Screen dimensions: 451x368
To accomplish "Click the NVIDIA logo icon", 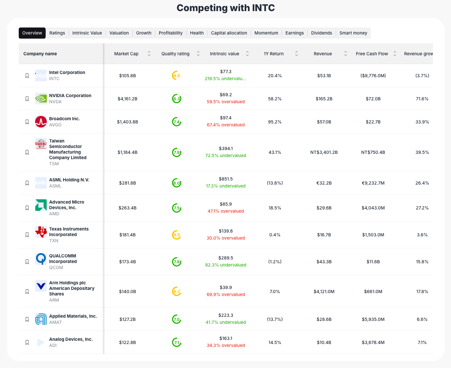I will tap(41, 99).
